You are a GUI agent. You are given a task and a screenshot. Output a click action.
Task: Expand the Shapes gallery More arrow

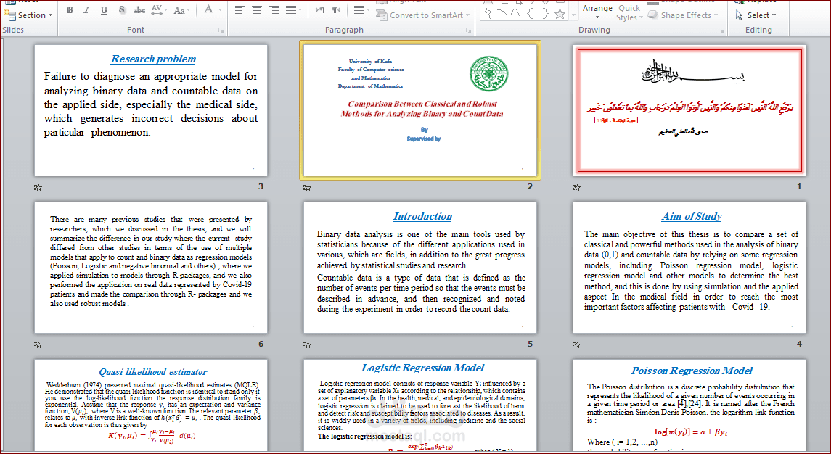(x=573, y=15)
